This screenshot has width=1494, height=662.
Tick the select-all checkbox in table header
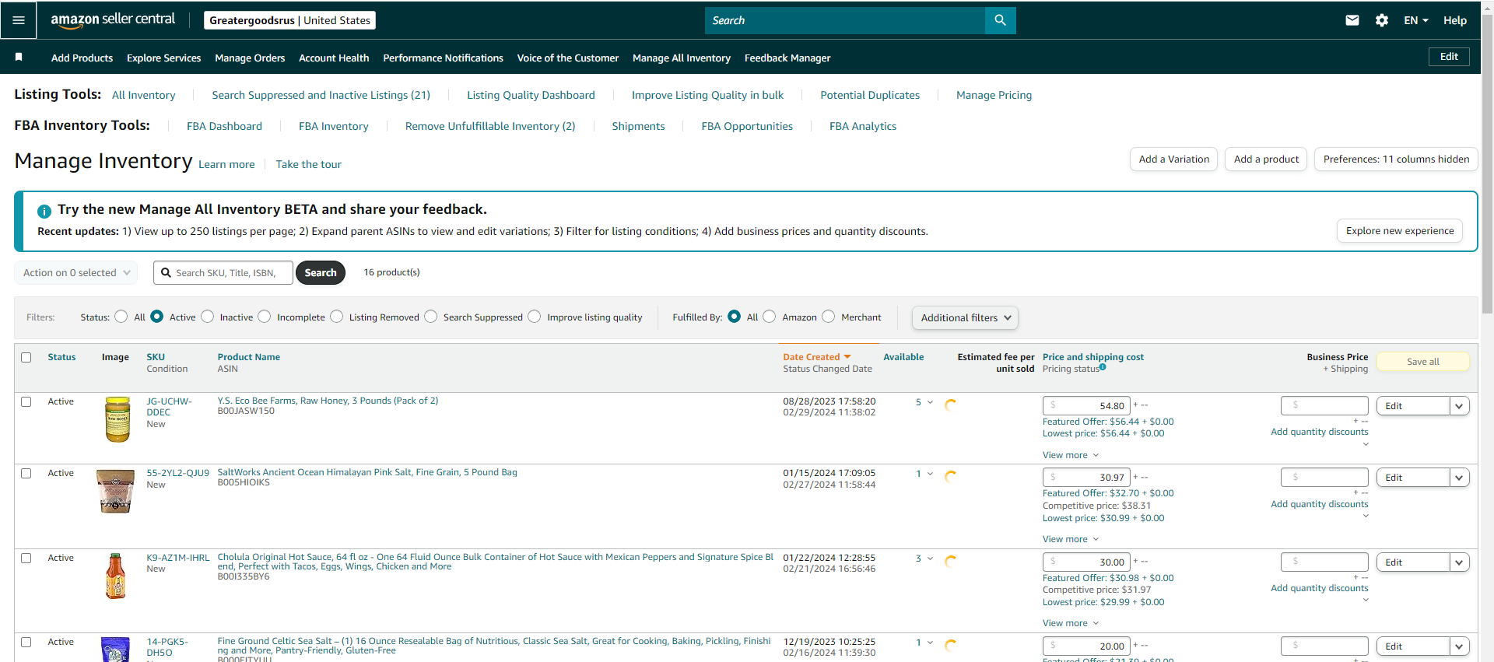click(26, 358)
